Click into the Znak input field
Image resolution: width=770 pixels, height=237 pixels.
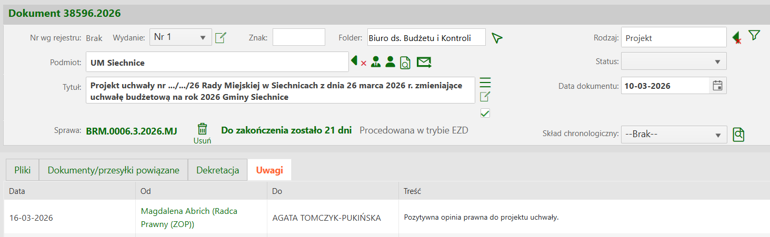[x=298, y=37]
